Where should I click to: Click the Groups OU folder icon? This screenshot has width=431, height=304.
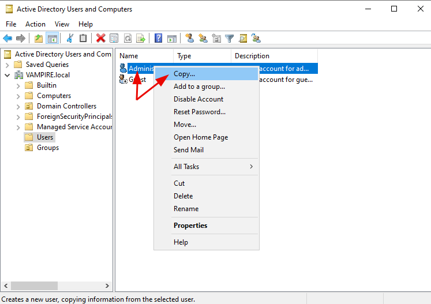(29, 148)
